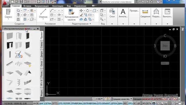Click the Undo arrow in quick access
186x105 pixels.
click(x=26, y=1)
